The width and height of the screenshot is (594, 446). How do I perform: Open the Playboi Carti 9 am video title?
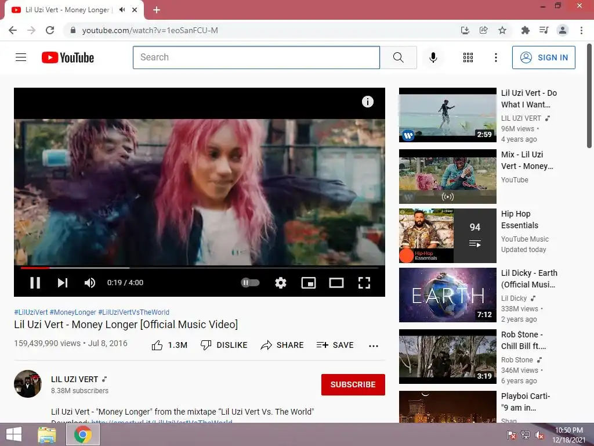525,402
